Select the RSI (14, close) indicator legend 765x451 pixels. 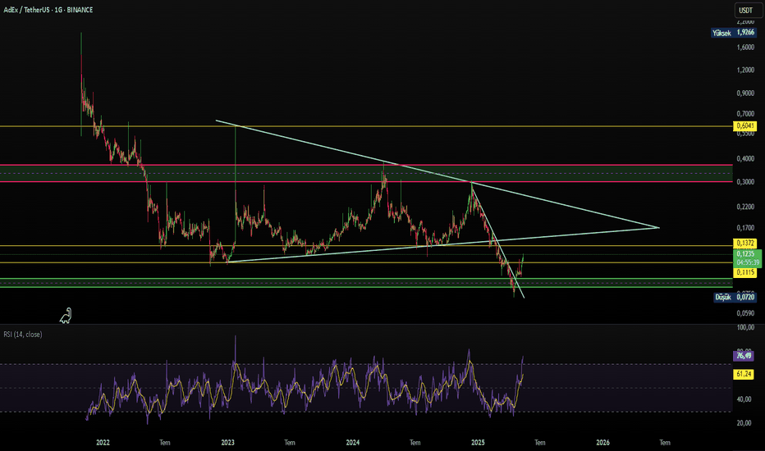23,334
